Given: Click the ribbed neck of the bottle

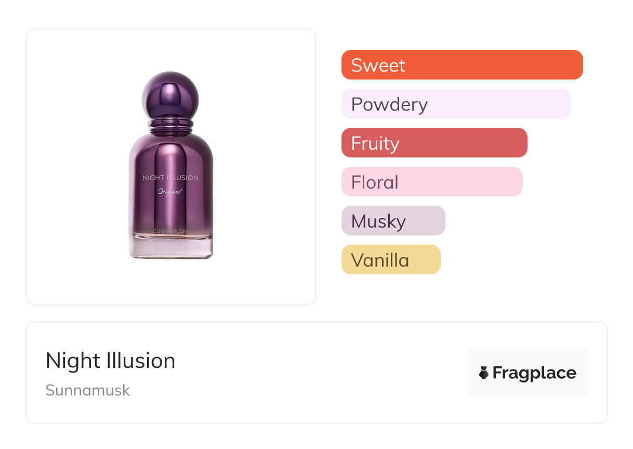Looking at the screenshot, I should click(x=170, y=126).
